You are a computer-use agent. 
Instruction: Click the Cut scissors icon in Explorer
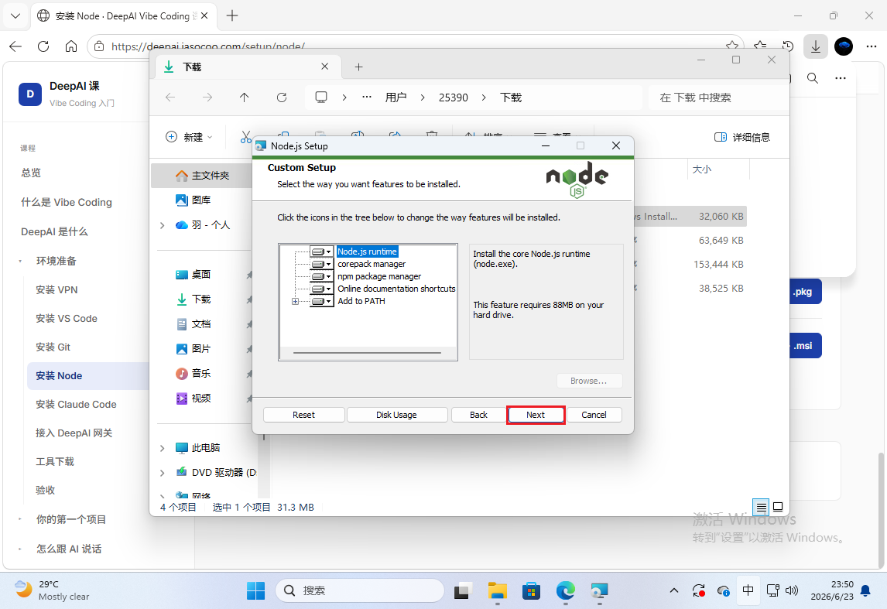point(245,137)
